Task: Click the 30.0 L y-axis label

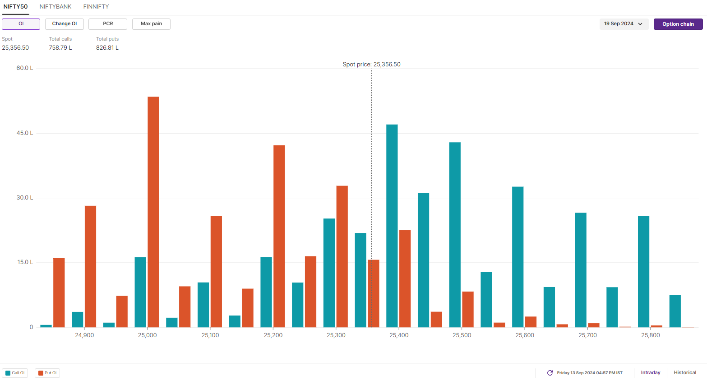Action: pos(25,198)
